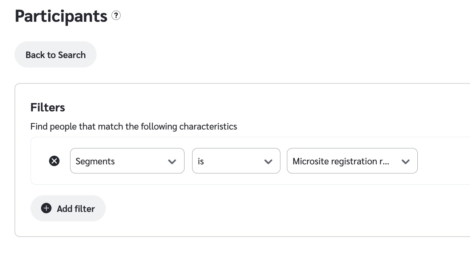Click the "Back to Search" text

(56, 55)
